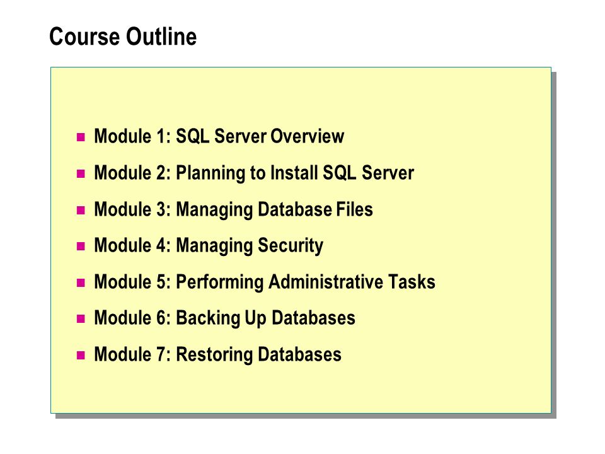
Task: Open Module 7: Restoring Databases
Action: (217, 354)
